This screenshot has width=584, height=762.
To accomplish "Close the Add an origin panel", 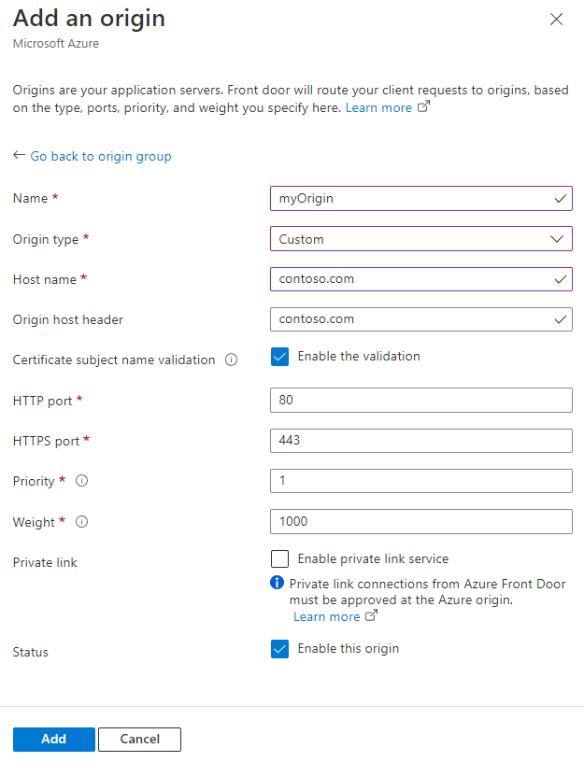I will pos(557,20).
